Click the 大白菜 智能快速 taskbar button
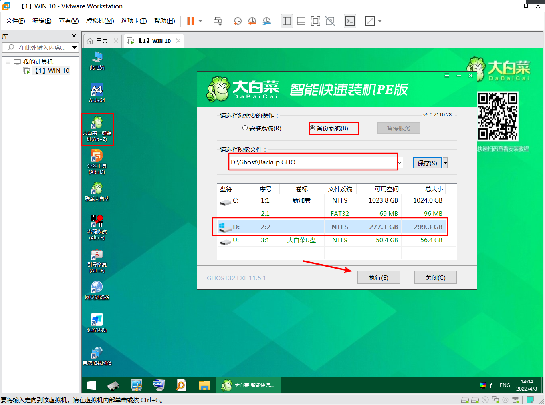Image resolution: width=545 pixels, height=405 pixels. (x=248, y=385)
